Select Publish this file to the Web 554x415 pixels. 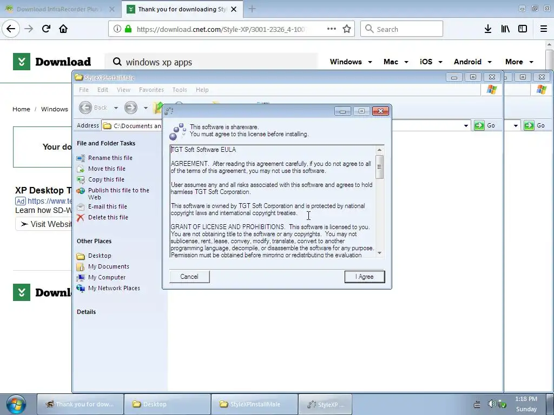(x=118, y=194)
